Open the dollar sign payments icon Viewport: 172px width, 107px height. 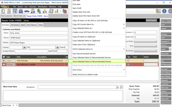click(39, 11)
